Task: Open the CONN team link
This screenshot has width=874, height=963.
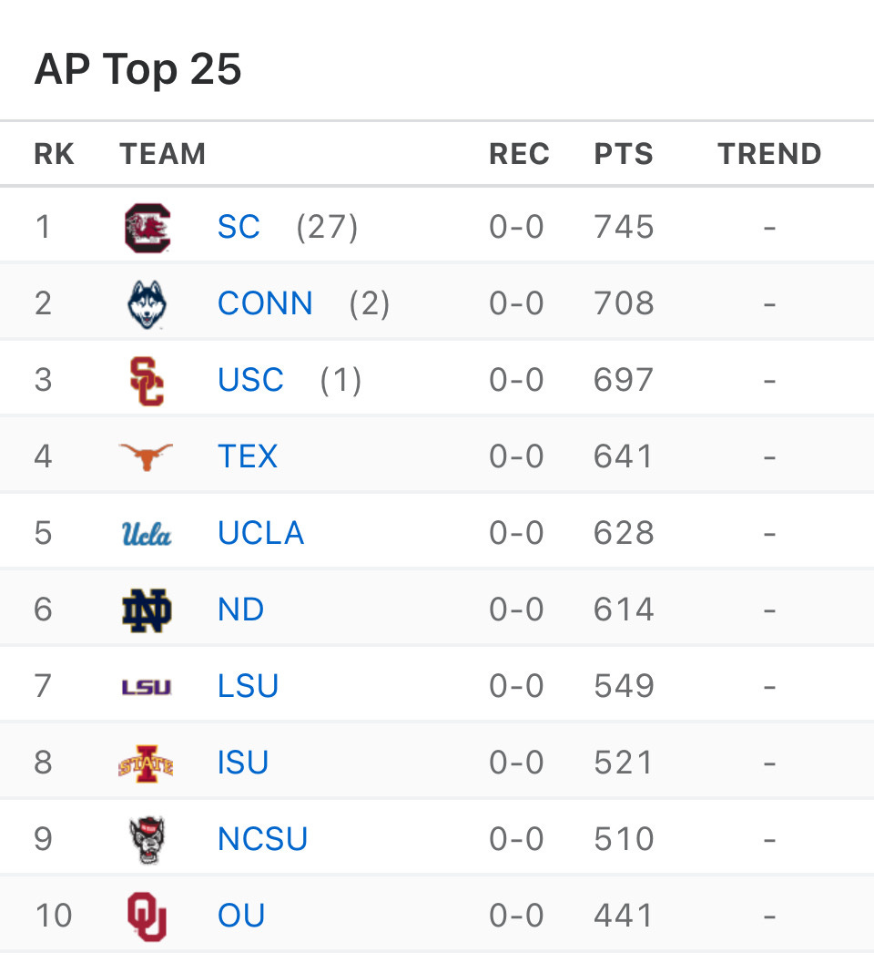Action: coord(265,302)
